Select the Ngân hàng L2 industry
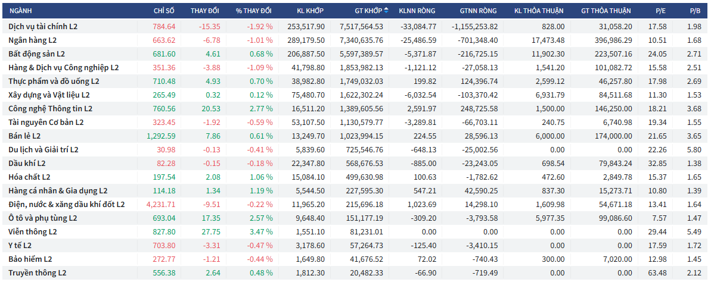Viewport: 711px width, 282px height. pyautogui.click(x=33, y=40)
